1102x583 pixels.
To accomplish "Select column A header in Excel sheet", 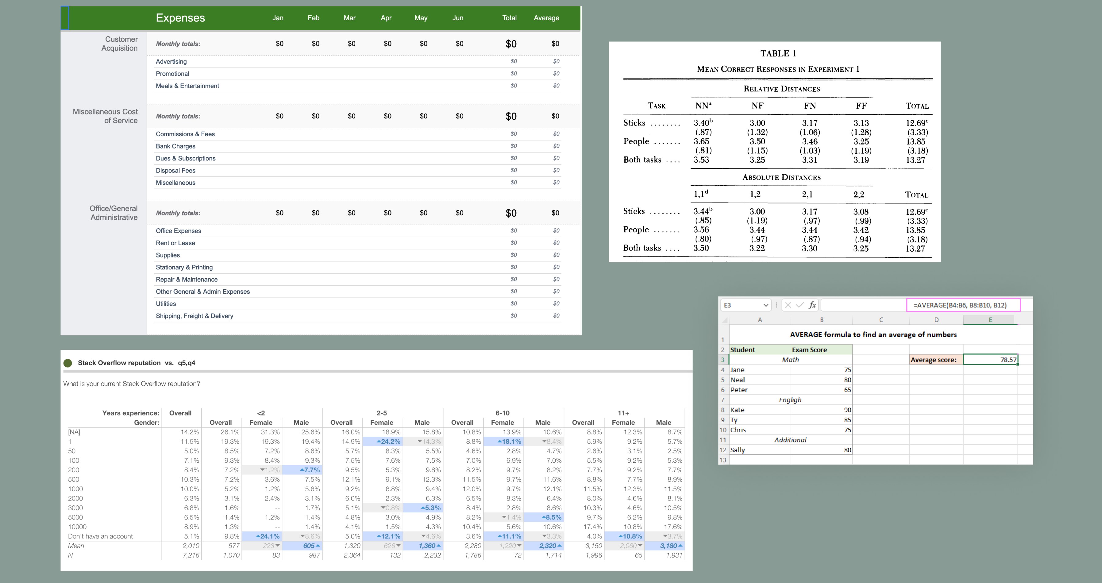I will (760, 320).
